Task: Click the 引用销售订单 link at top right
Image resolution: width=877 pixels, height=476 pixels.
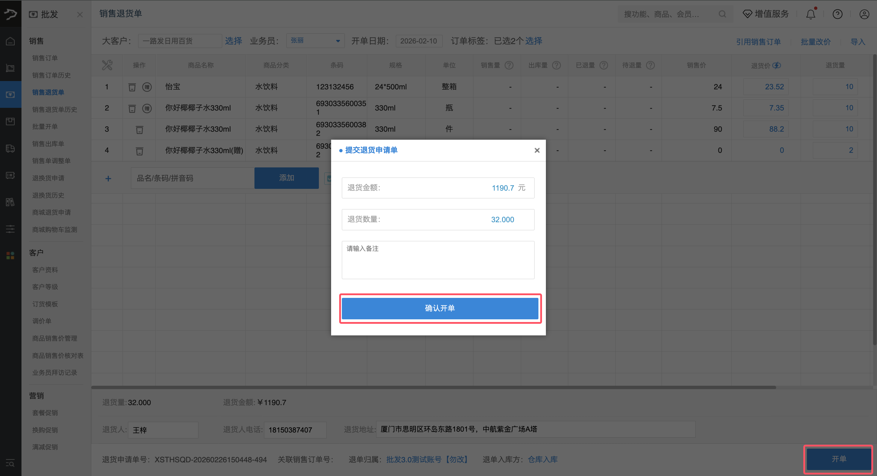Action: coord(758,41)
